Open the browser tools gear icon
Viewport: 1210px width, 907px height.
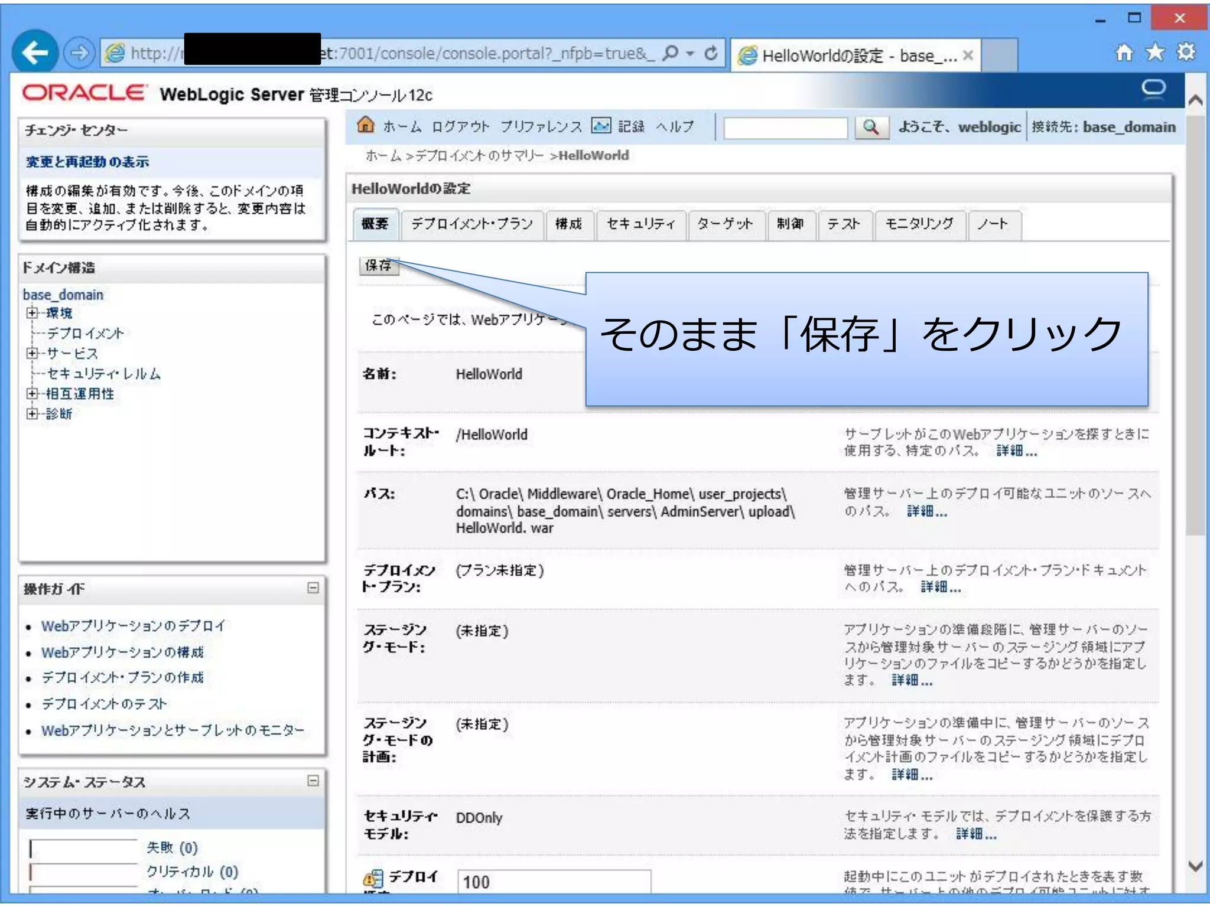click(x=1186, y=53)
